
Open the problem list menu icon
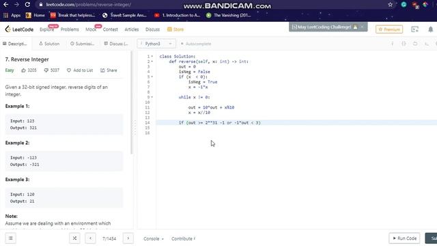click(x=11, y=238)
